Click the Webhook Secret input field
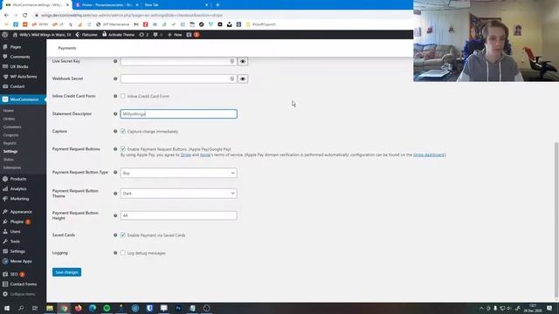 178,78
